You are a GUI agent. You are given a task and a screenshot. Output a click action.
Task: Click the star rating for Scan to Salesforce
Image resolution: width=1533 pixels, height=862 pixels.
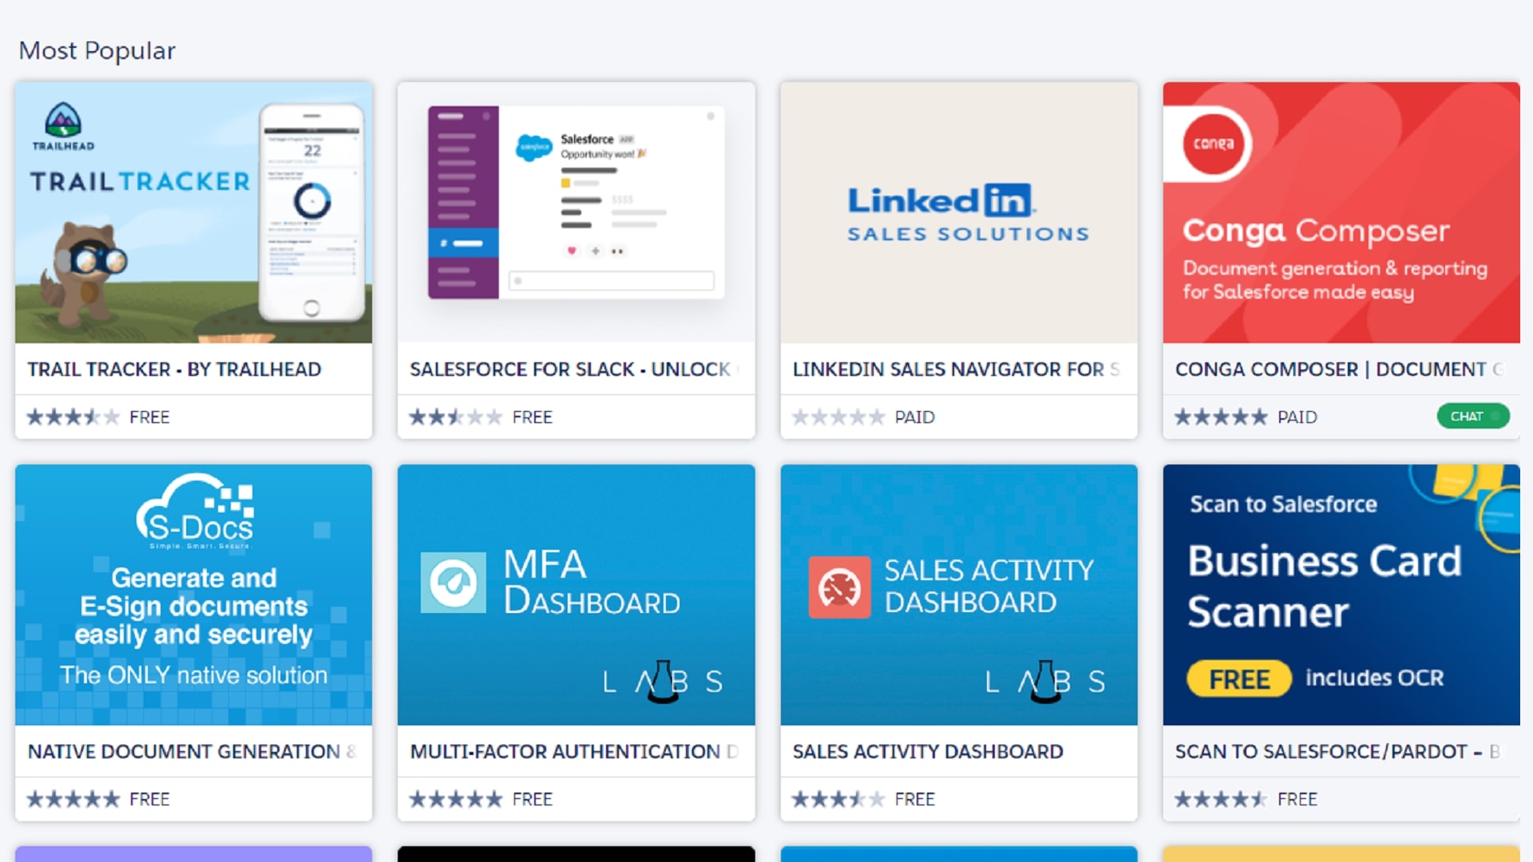point(1221,799)
